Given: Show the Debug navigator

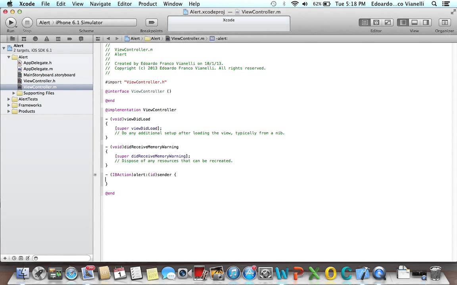Looking at the screenshot, I should 58,39.
